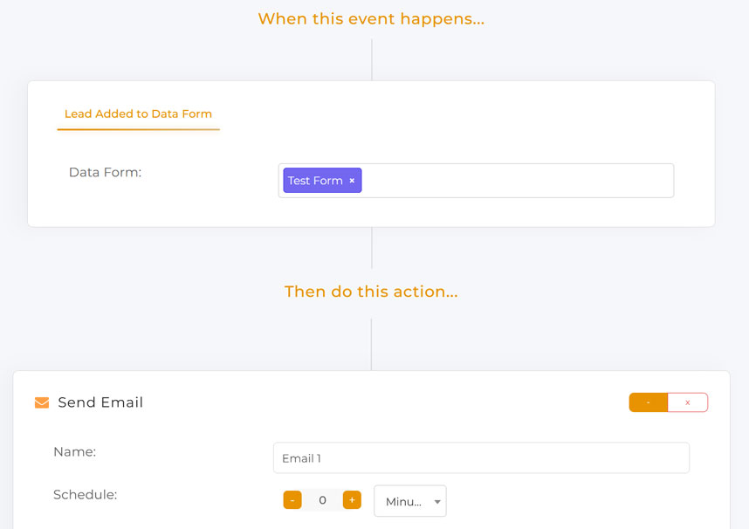Click the 'Then do this action...' heading
749x529 pixels.
click(371, 292)
